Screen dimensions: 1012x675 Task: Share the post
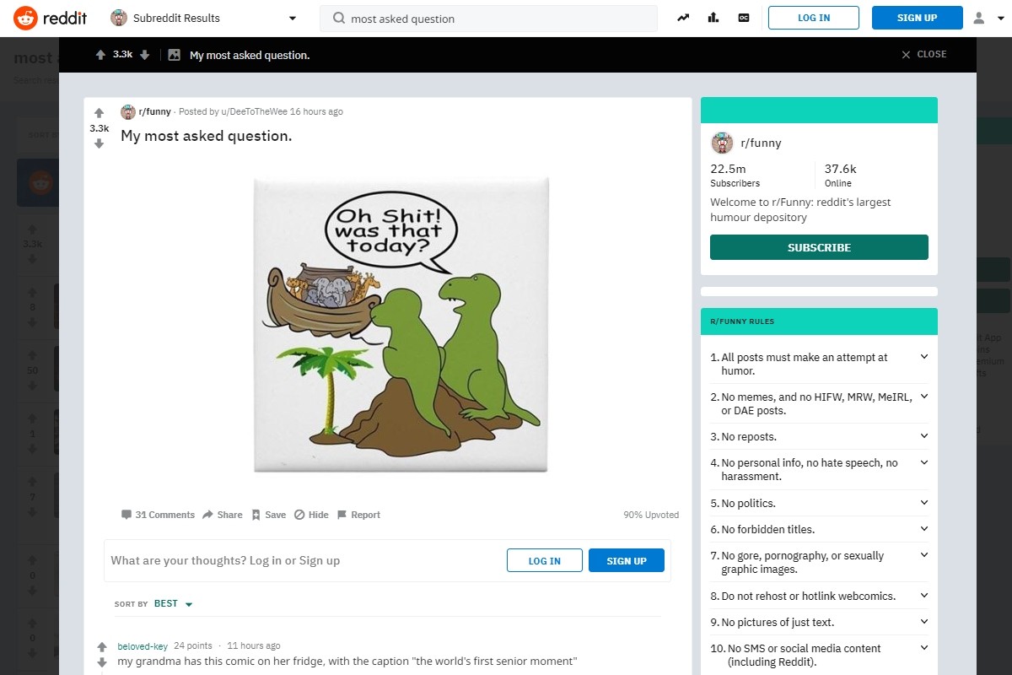point(223,515)
